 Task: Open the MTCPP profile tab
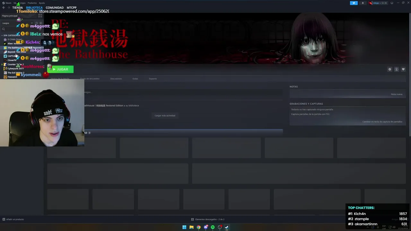click(x=72, y=8)
